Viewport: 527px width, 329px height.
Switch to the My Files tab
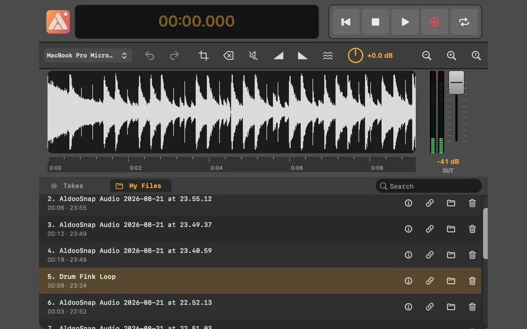(141, 185)
